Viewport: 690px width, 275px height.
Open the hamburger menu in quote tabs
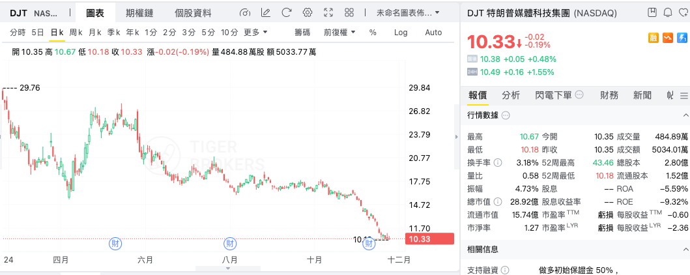point(684,96)
